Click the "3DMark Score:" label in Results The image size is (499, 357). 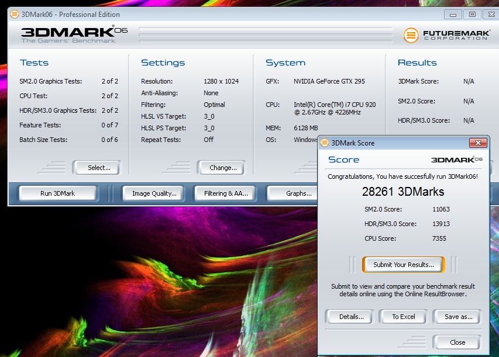coord(418,81)
